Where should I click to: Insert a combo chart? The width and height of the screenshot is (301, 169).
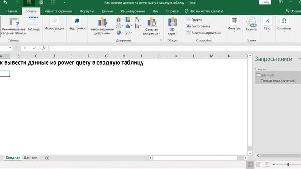137,26
